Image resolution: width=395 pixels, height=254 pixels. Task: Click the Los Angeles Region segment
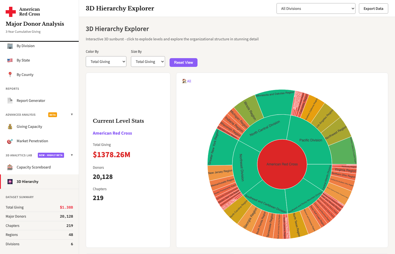(x=325, y=119)
